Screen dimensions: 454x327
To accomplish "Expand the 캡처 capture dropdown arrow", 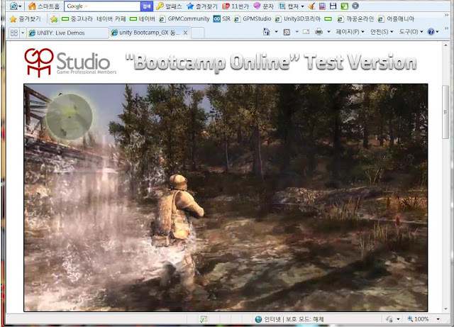I will [x=303, y=6].
